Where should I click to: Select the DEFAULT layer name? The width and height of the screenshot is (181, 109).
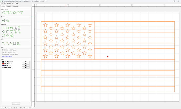coord(10,62)
